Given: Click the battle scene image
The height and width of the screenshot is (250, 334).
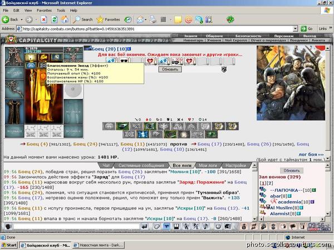Looking at the screenshot, I should (x=291, y=83).
